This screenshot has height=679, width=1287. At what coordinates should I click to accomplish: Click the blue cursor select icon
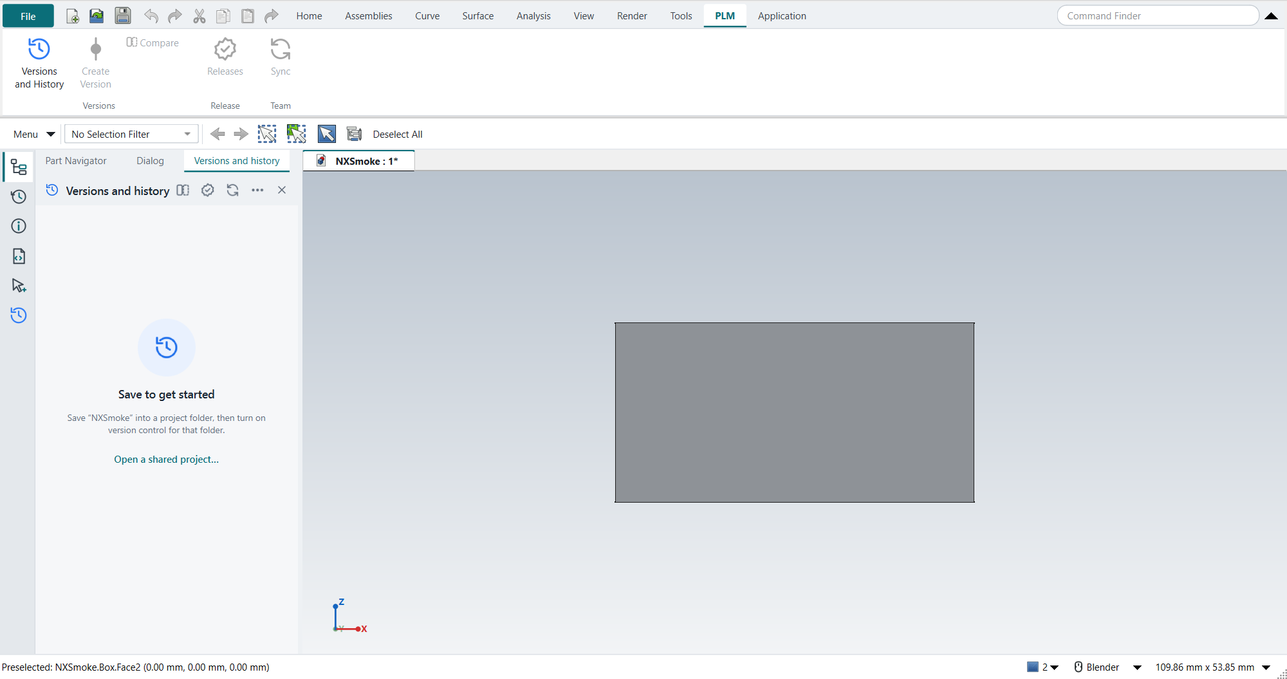pos(326,134)
